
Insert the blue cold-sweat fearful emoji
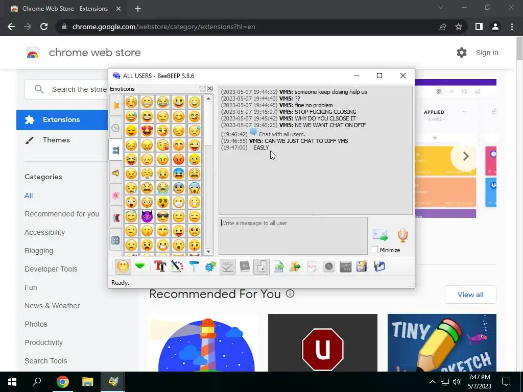179,174
